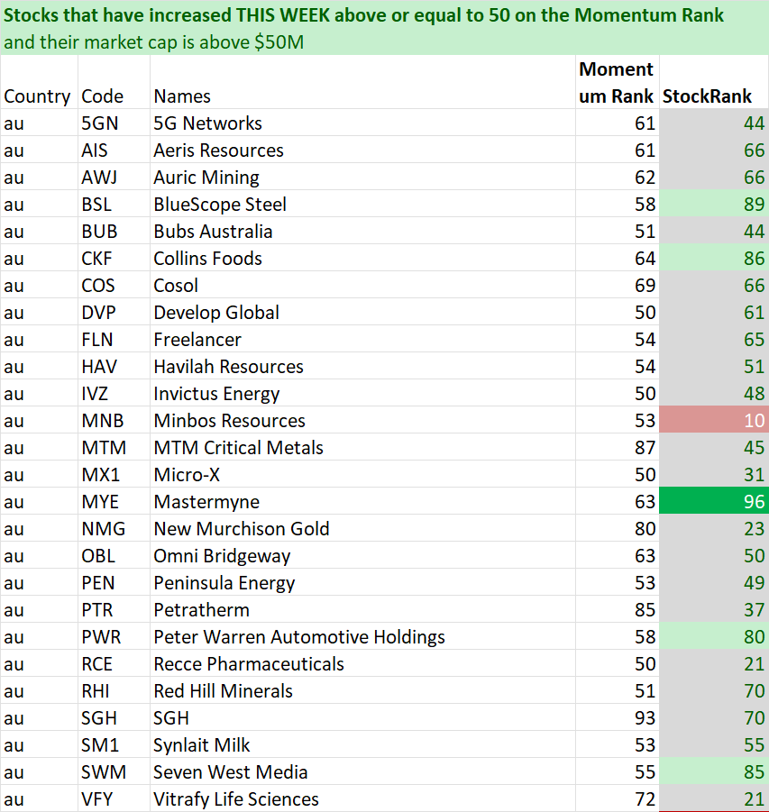The width and height of the screenshot is (769, 812).
Task: Select the red StockRank cell for Minbos Resources
Action: pos(713,421)
